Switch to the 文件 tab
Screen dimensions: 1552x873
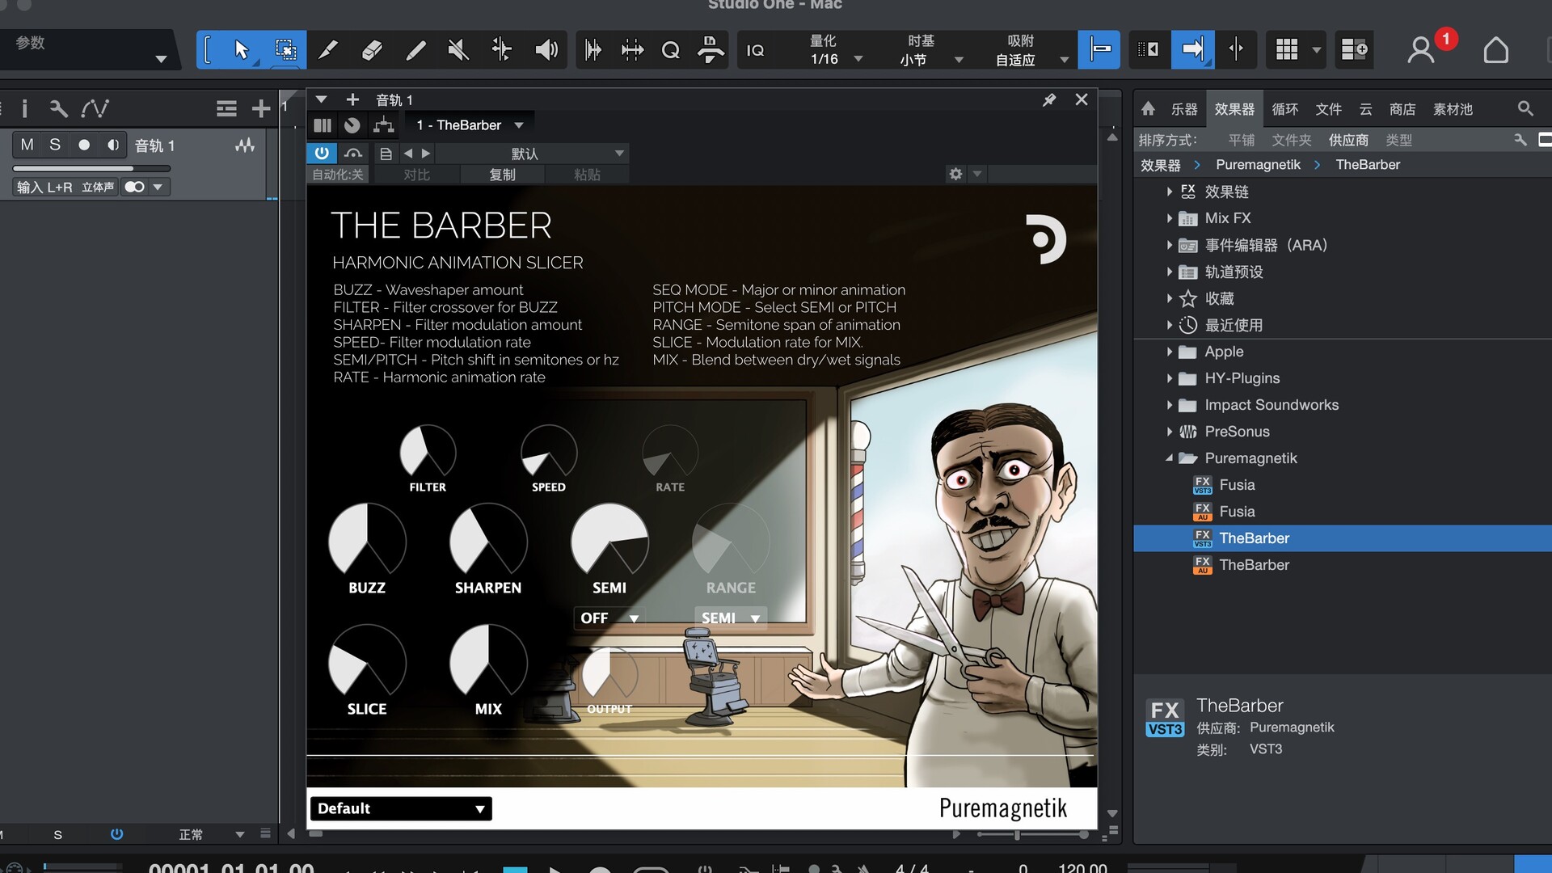click(x=1328, y=109)
